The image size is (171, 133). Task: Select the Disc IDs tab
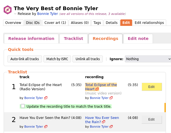(x=33, y=23)
